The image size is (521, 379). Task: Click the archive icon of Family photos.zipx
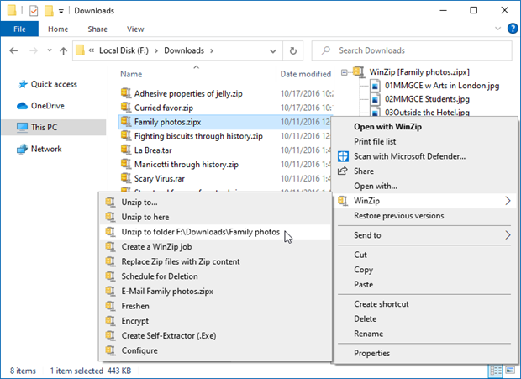click(x=125, y=122)
